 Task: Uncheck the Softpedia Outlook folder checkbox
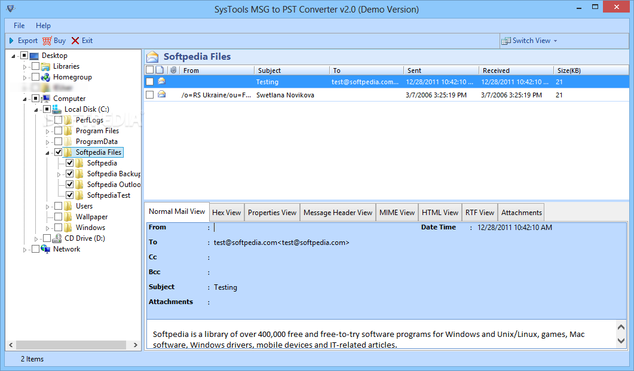point(69,185)
